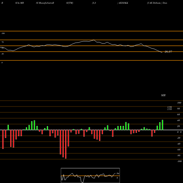Open the mini RSI preview chart
The height and width of the screenshot is (183, 183).
pyautogui.click(x=90, y=175)
